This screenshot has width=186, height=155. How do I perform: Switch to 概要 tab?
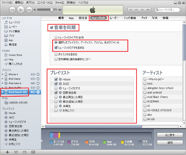coord(61,18)
